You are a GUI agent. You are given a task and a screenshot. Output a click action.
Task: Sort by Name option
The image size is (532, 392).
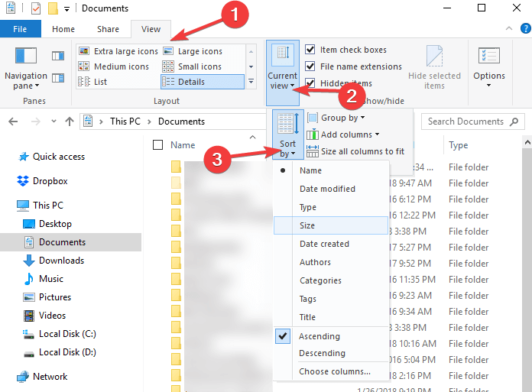331,170
